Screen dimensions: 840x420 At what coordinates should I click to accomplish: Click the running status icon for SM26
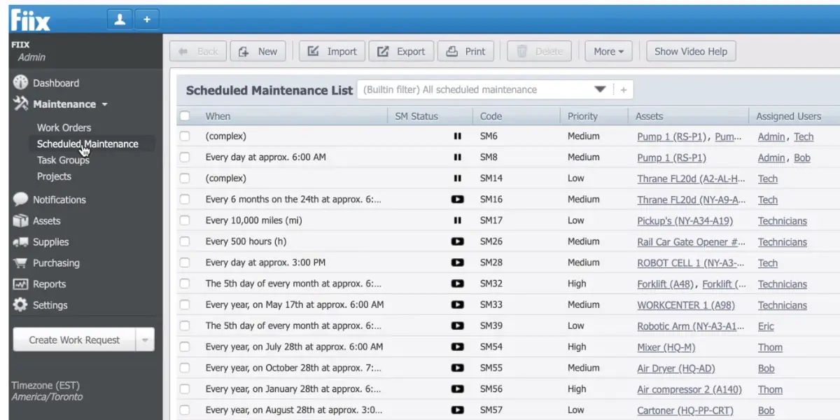[458, 241]
